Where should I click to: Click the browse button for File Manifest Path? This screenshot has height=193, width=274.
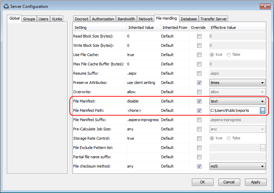[263, 110]
